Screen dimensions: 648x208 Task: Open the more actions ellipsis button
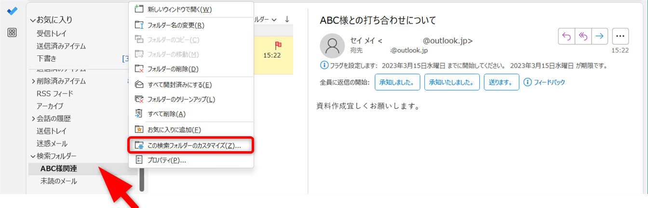coord(621,36)
